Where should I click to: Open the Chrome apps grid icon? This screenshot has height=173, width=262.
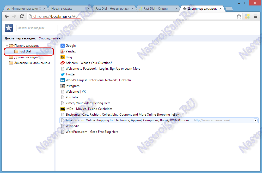[x=247, y=16]
